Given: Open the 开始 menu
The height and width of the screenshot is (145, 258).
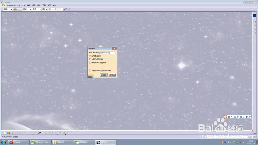Looking at the screenshot, I should (x=4, y=5).
